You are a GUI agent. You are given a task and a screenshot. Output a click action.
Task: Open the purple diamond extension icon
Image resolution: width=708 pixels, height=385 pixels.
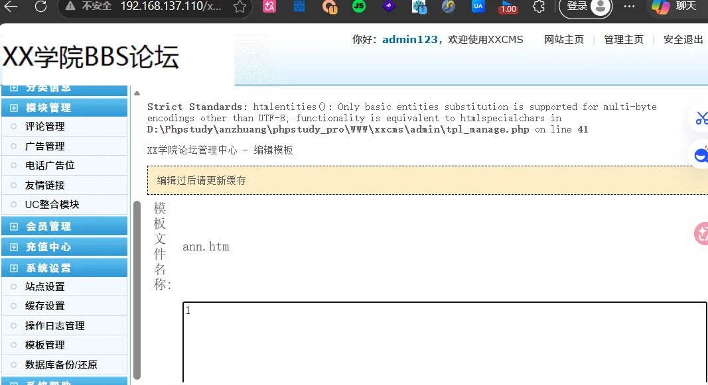coord(389,7)
